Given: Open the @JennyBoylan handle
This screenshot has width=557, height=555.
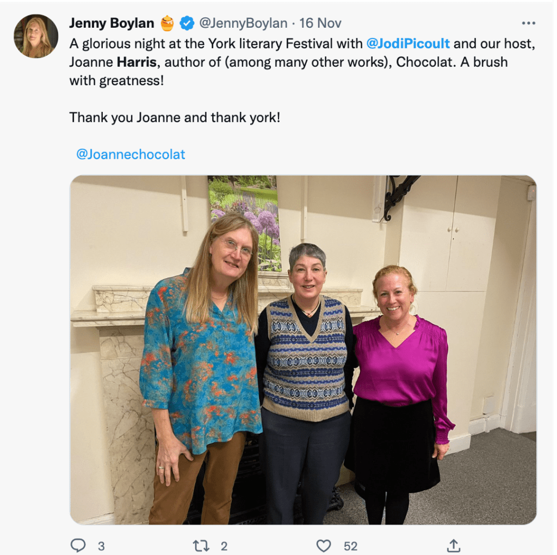Looking at the screenshot, I should coord(243,23).
